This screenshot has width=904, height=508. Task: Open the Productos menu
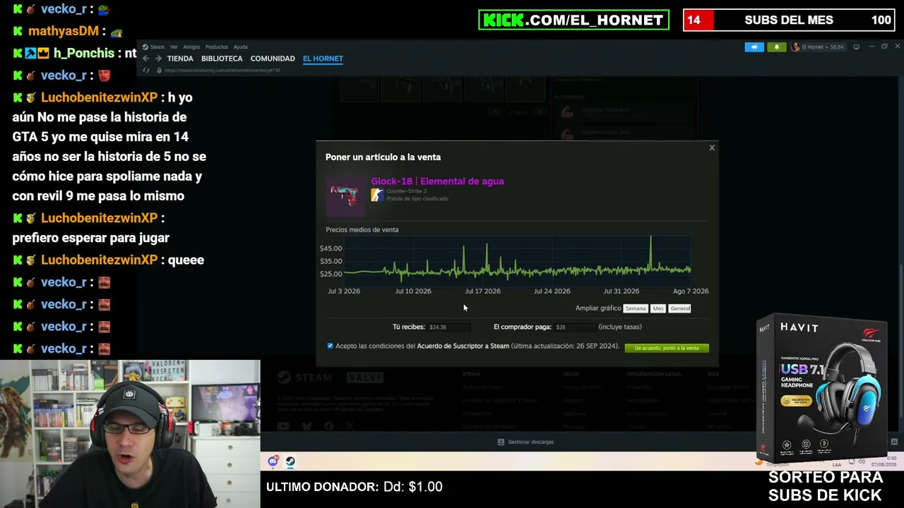point(217,47)
